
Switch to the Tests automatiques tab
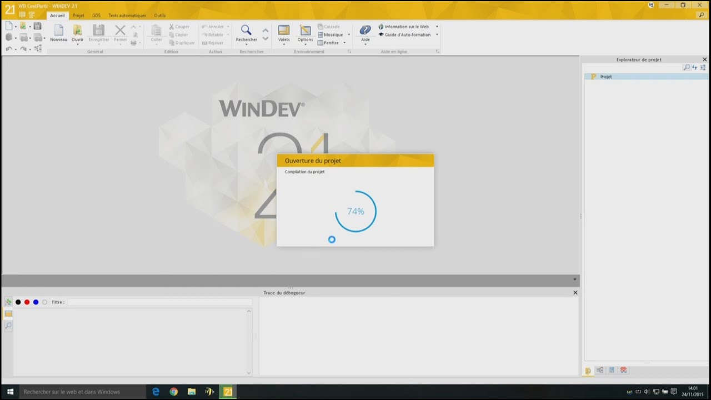click(x=127, y=16)
